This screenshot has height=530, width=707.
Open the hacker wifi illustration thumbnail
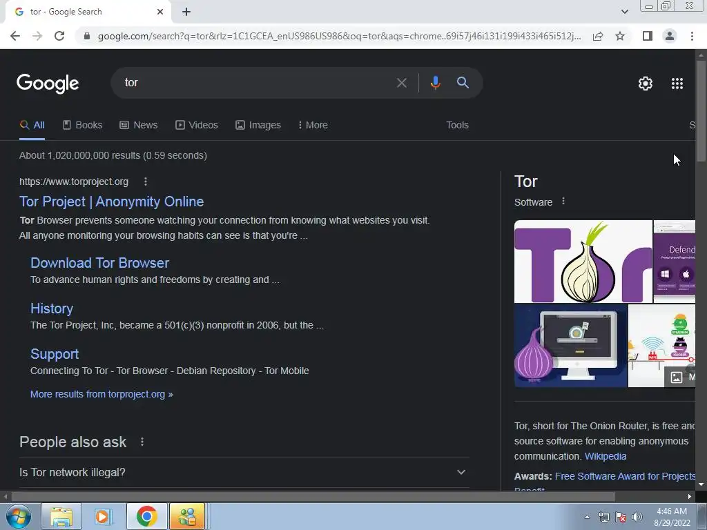coord(661,346)
